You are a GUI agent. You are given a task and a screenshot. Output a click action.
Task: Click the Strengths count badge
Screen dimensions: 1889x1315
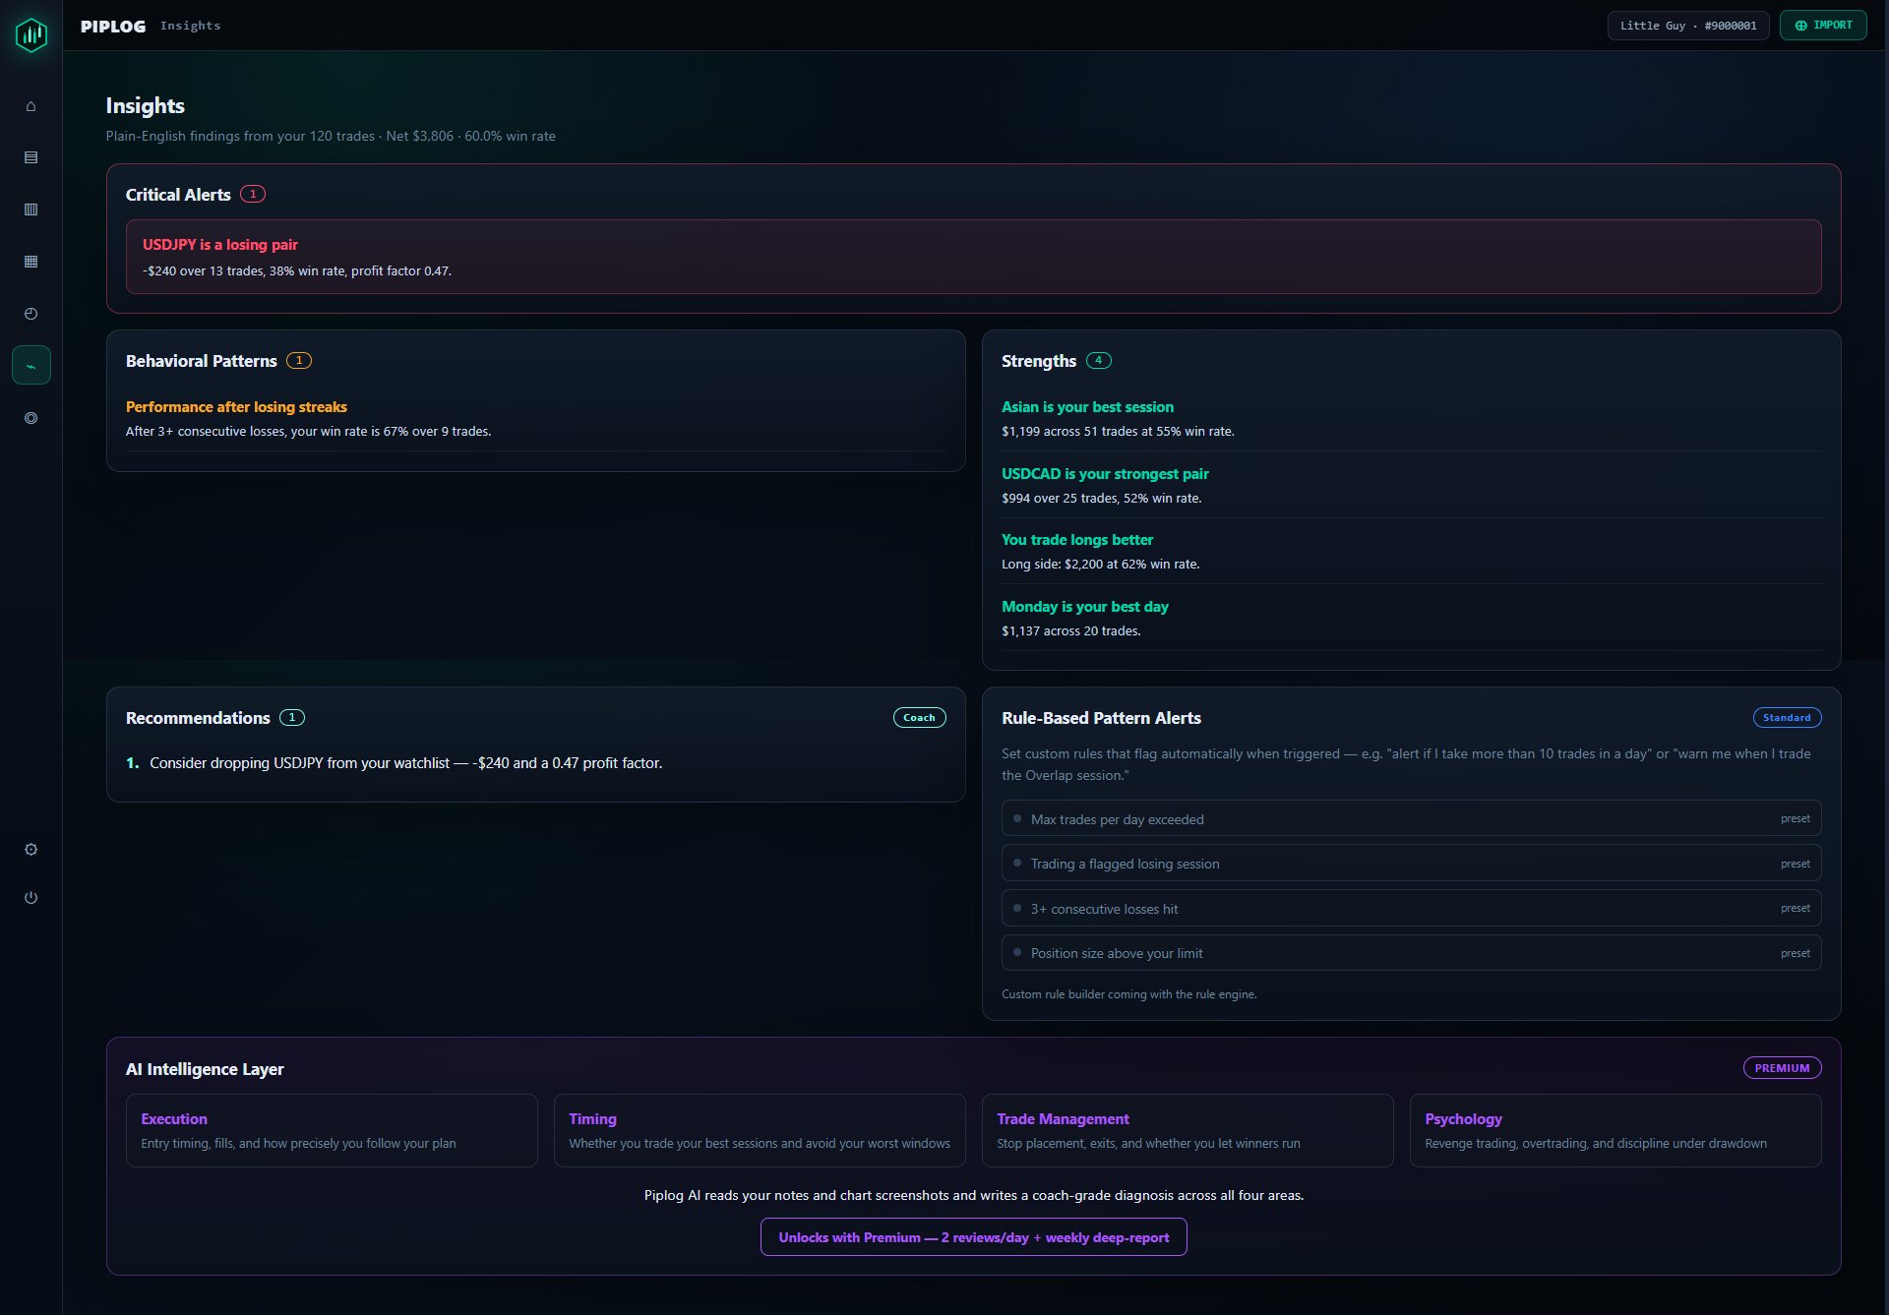(x=1099, y=361)
